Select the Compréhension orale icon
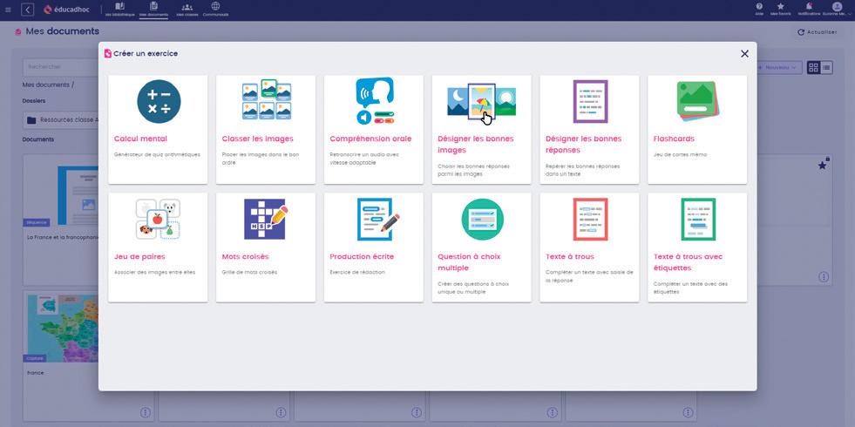The width and height of the screenshot is (855, 427). 375,101
